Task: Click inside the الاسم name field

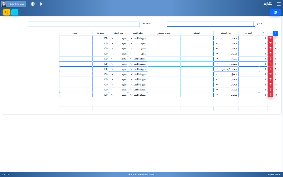Action: (210, 24)
